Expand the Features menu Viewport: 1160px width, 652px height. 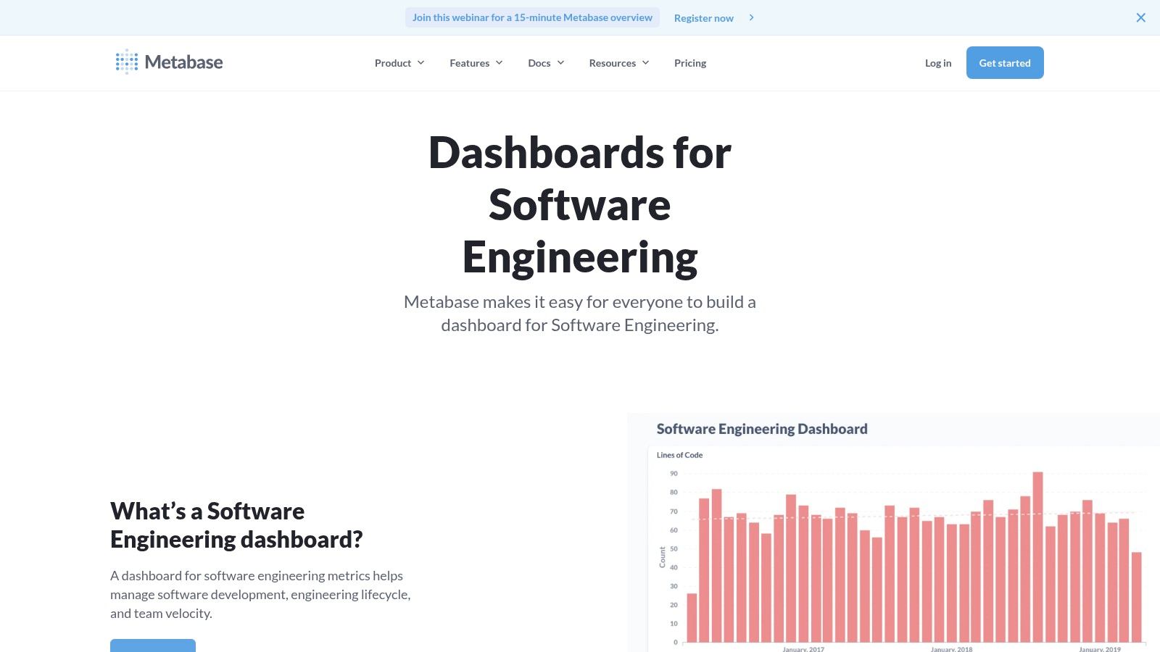coord(476,63)
